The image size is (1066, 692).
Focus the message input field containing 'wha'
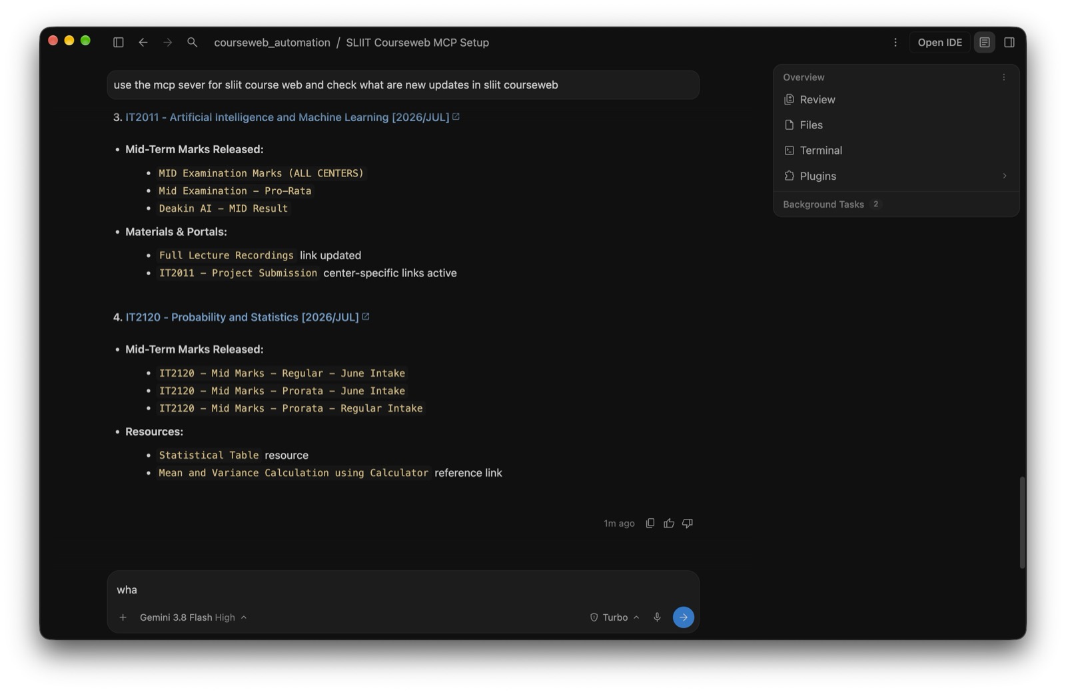403,589
